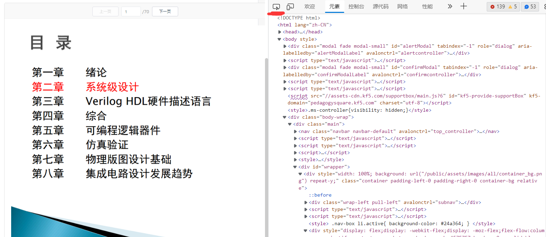Switch to the 网络 tab
Viewport: 546px width, 237px height.
pyautogui.click(x=402, y=6)
